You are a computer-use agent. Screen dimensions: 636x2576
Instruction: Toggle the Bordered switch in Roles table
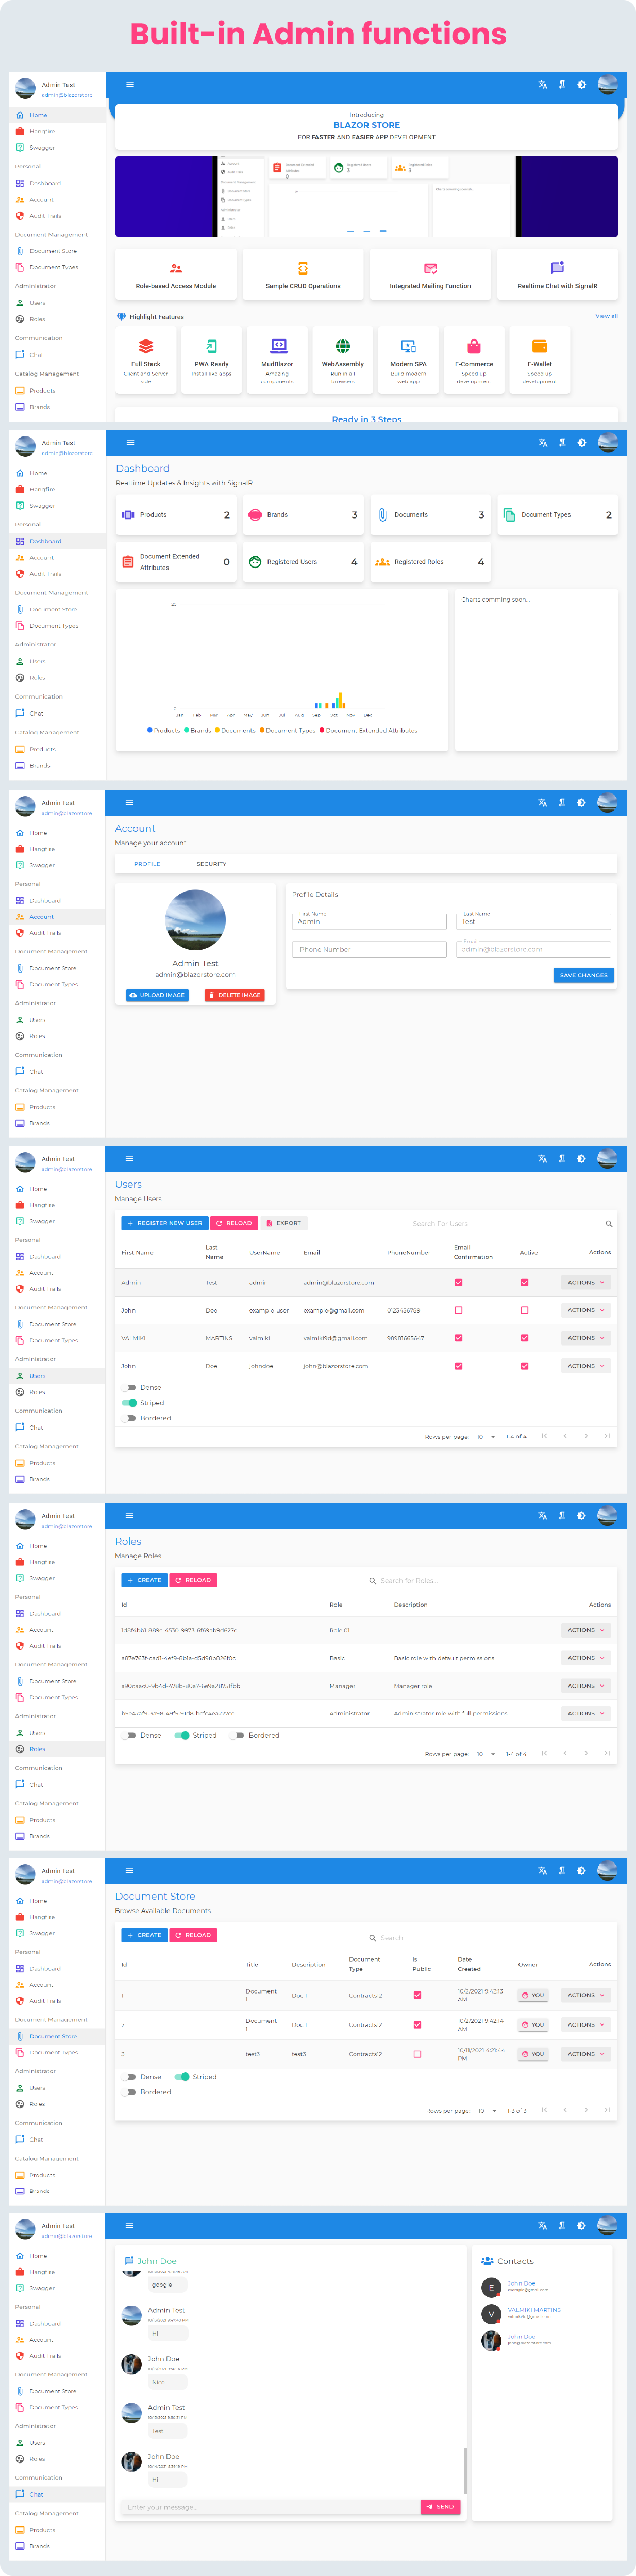[x=238, y=1736]
